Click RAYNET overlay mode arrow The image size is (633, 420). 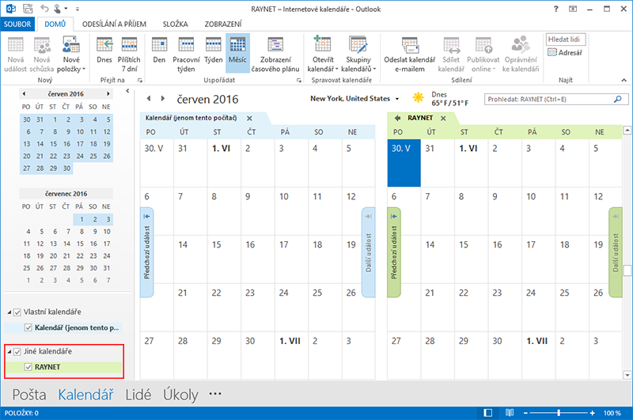[397, 118]
